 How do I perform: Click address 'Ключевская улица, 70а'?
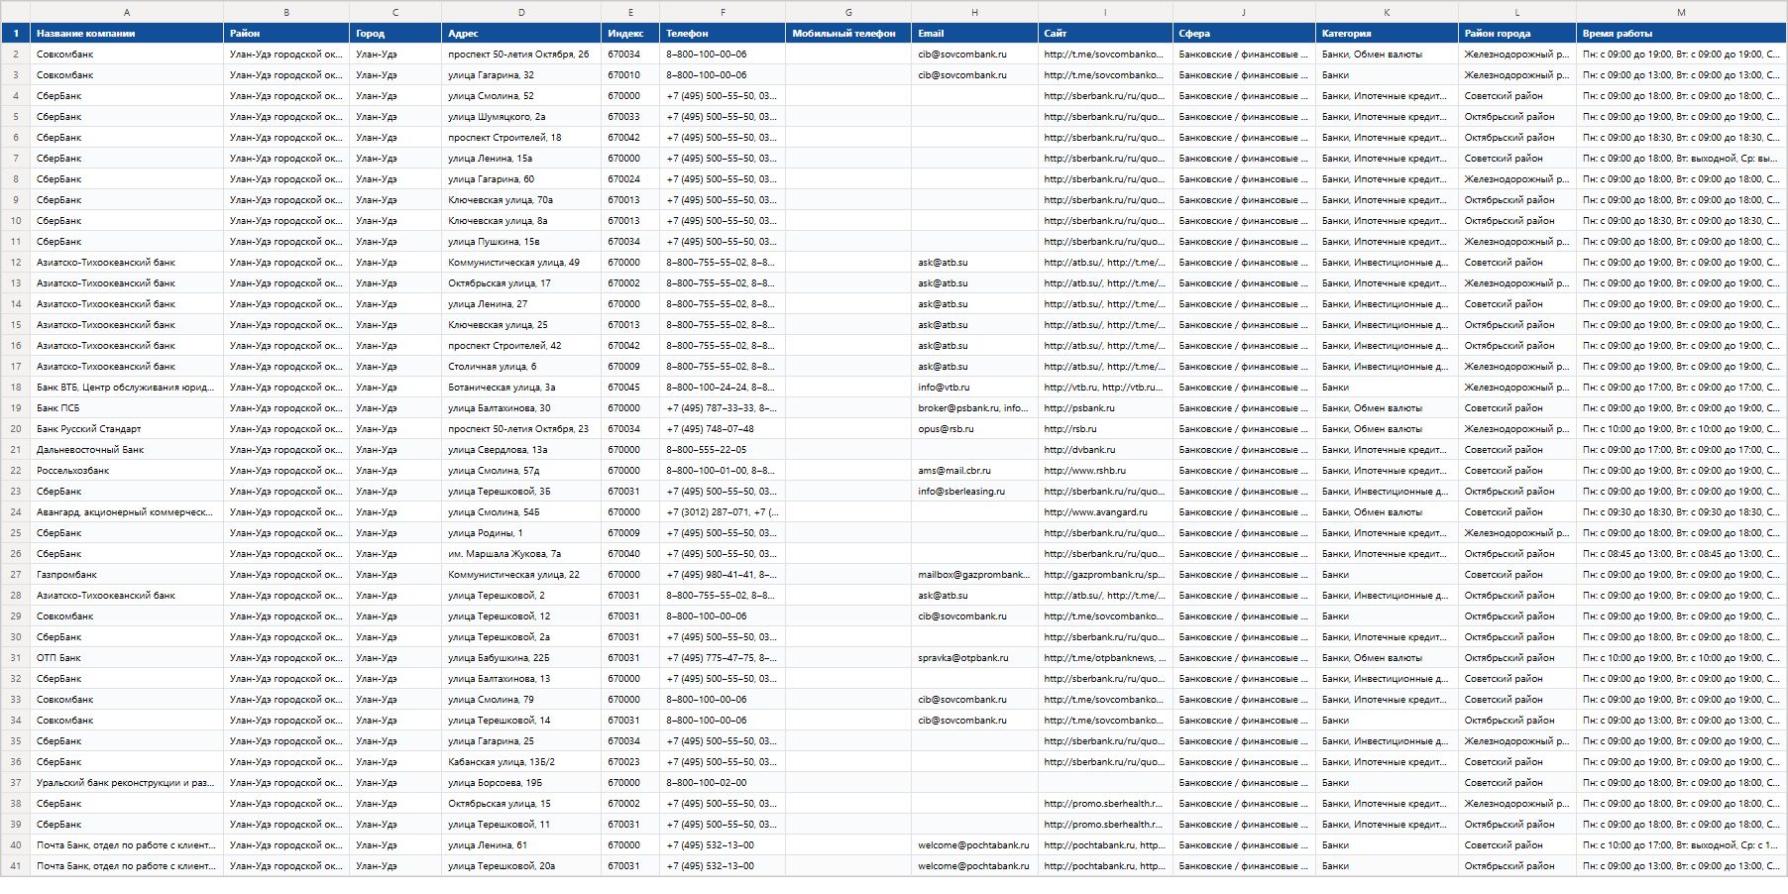coord(521,200)
